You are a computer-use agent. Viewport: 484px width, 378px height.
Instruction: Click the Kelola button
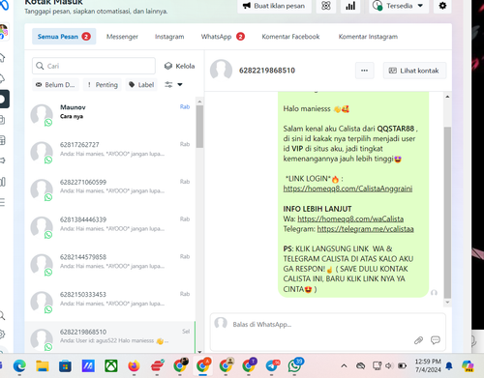pyautogui.click(x=179, y=66)
